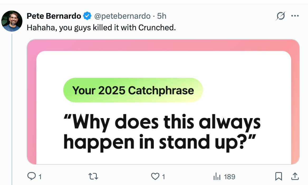The width and height of the screenshot is (308, 185).
Task: Click the 189 views count
Action: coord(229,177)
